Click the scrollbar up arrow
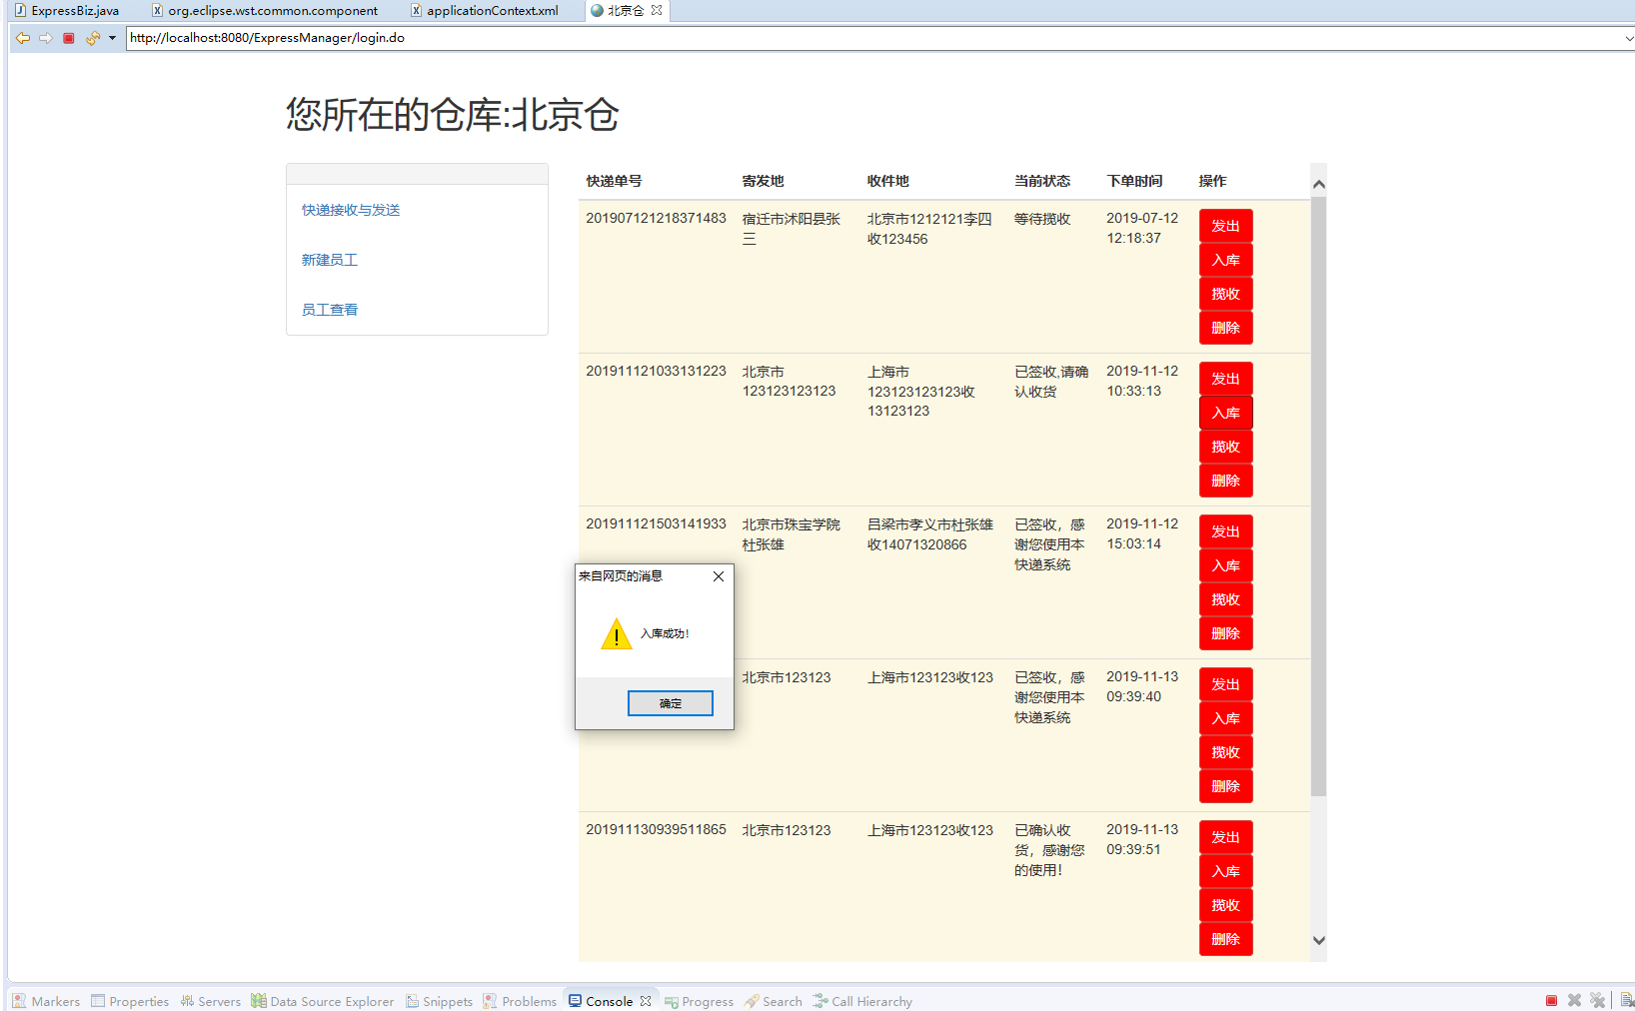Image resolution: width=1635 pixels, height=1011 pixels. point(1318,183)
